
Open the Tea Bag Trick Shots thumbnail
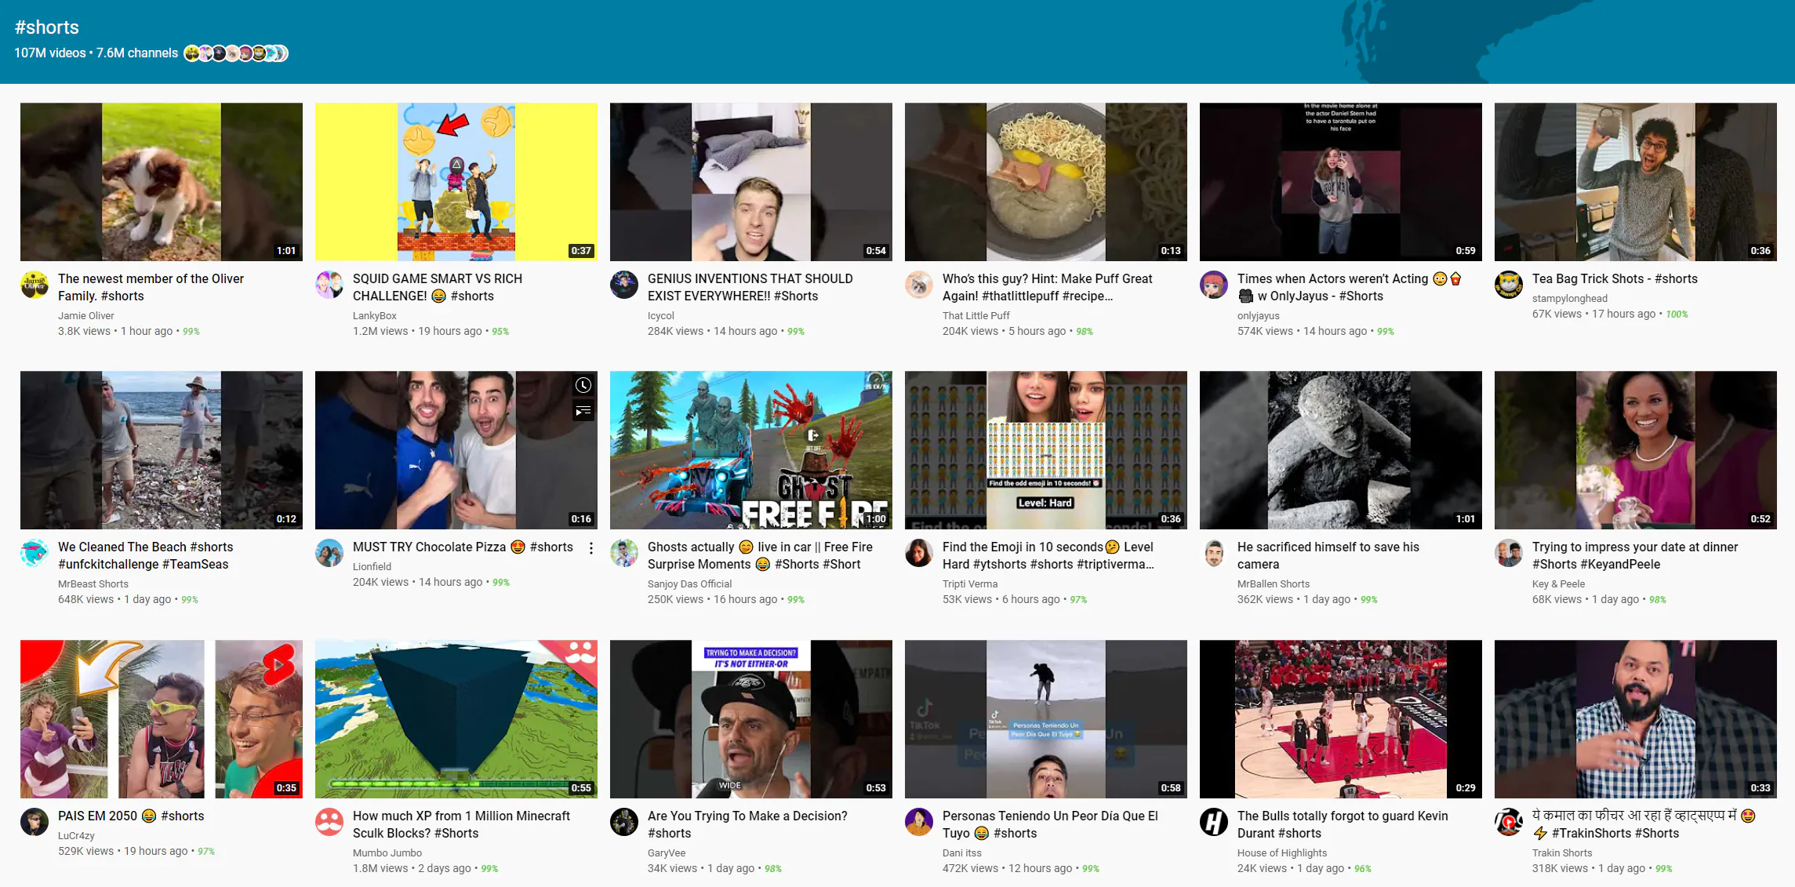(x=1635, y=182)
